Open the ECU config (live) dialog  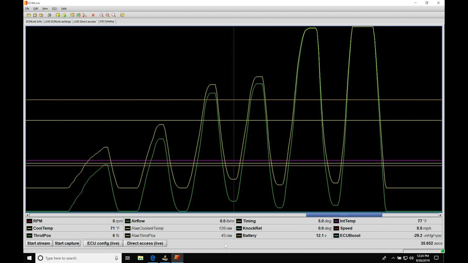click(103, 243)
